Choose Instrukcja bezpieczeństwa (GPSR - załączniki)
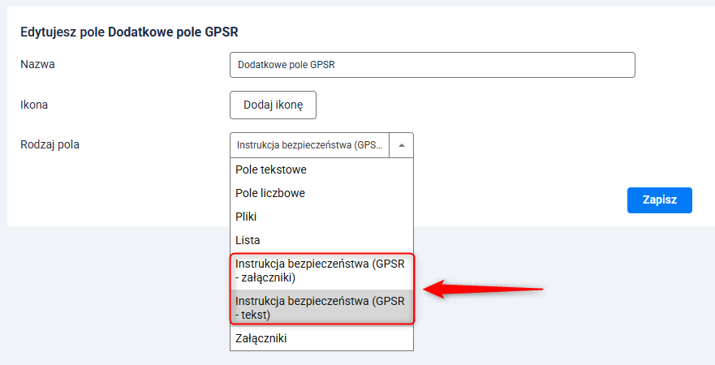This screenshot has height=365, width=715. pyautogui.click(x=322, y=271)
